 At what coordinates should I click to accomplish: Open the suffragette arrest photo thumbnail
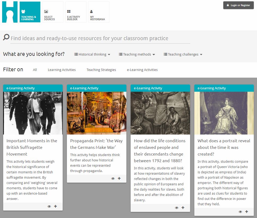(33, 113)
